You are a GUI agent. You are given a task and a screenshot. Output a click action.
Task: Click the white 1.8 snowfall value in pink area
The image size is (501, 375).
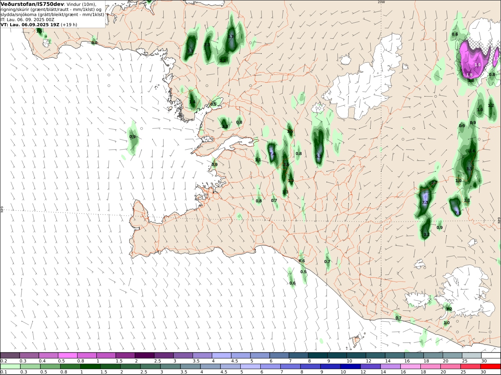coord(470,75)
